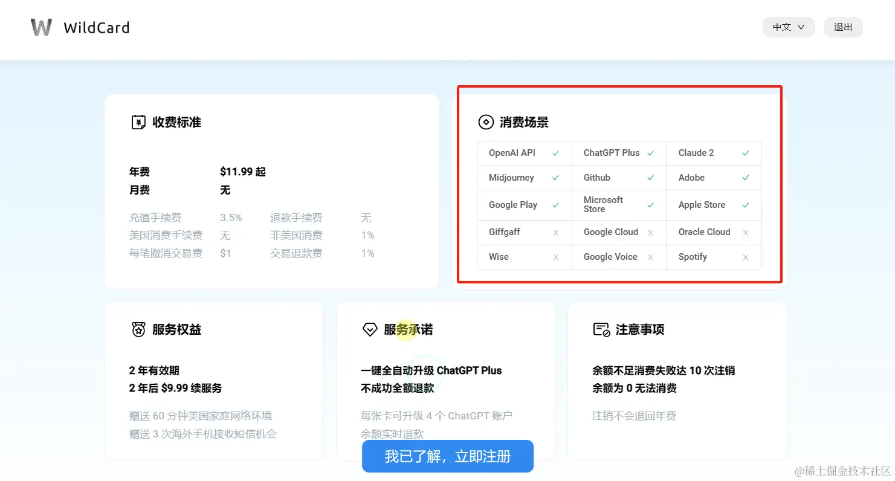This screenshot has height=481, width=895.
Task: Click 一键全自动升级 ChatGPT Plus text
Action: pyautogui.click(x=431, y=371)
